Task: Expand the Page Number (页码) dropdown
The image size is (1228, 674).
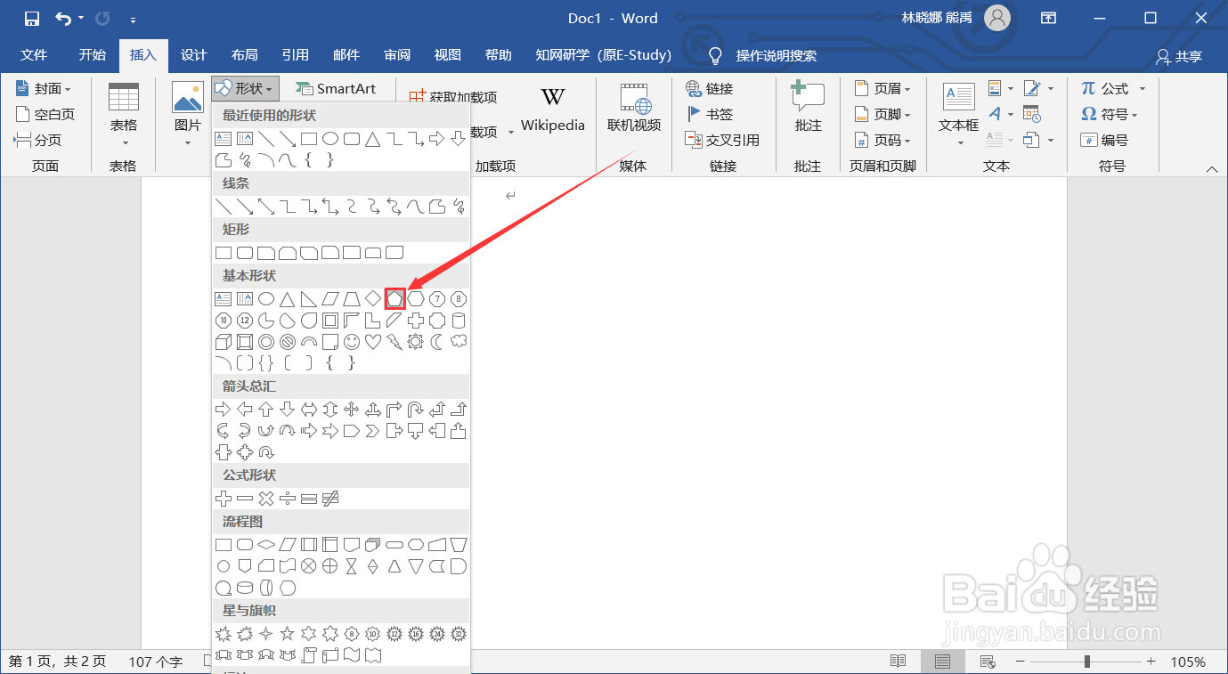Action: [882, 140]
